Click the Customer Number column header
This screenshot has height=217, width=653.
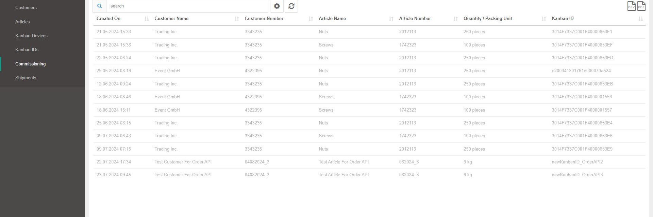tap(264, 18)
